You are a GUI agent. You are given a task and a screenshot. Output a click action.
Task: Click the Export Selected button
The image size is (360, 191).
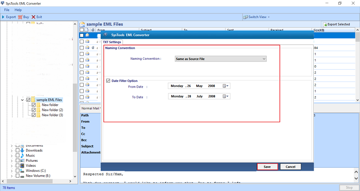click(337, 24)
